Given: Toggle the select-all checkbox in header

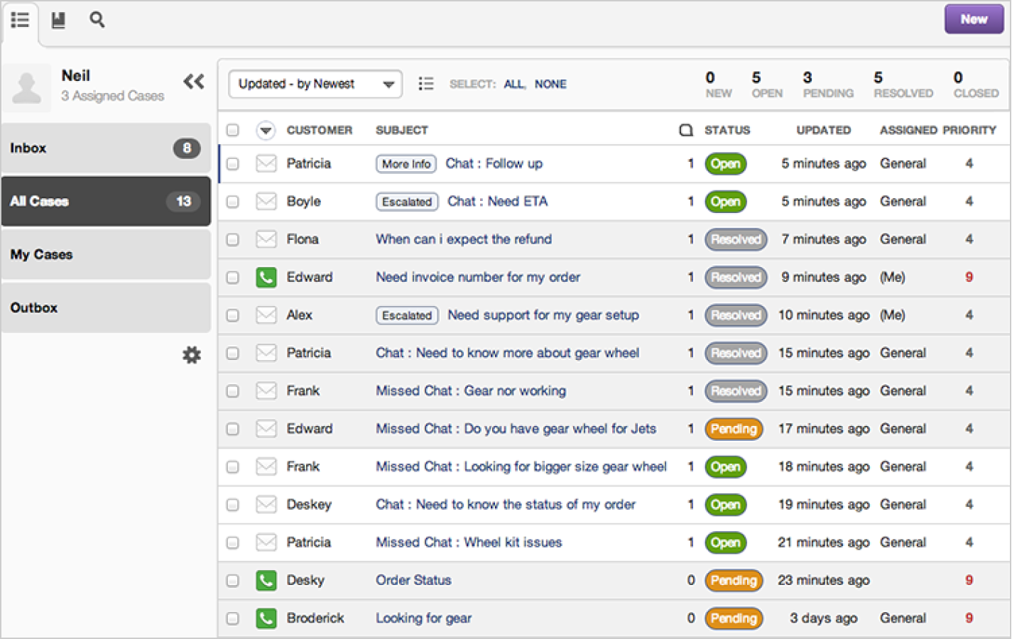Looking at the screenshot, I should [232, 130].
